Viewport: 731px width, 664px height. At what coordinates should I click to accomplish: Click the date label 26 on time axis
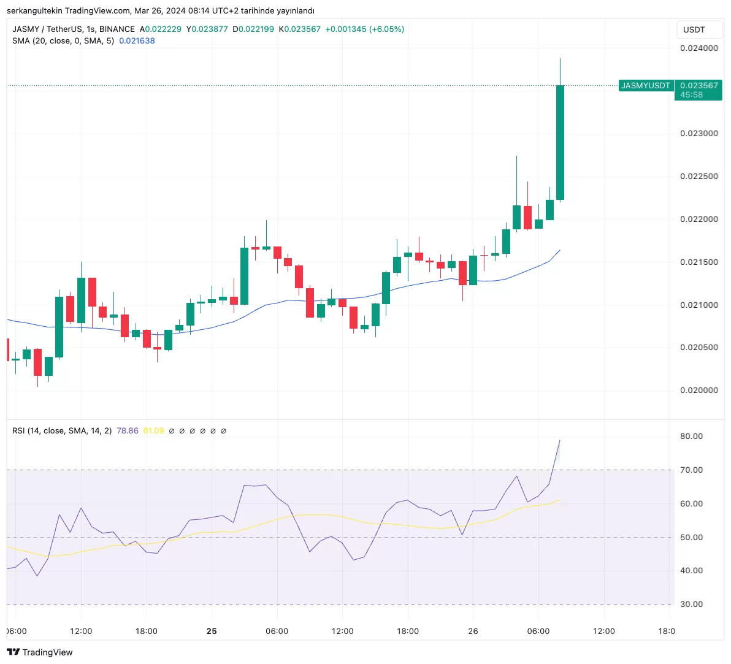[x=473, y=632]
